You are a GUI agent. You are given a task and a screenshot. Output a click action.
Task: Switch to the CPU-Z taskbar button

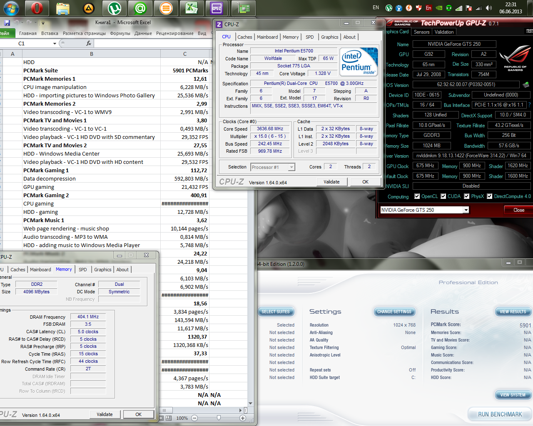coord(217,8)
